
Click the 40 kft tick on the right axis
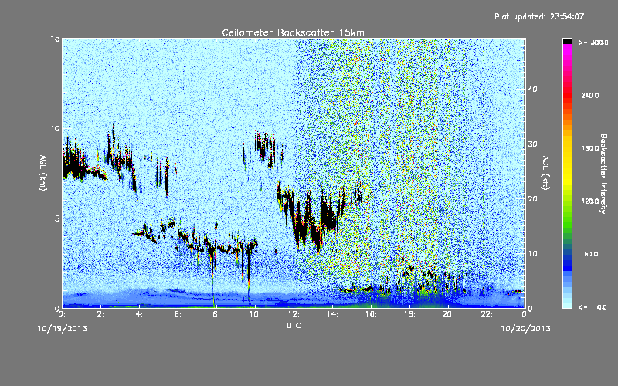click(x=532, y=89)
